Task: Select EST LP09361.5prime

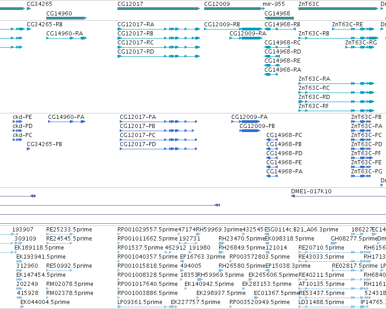Action: coord(140,302)
